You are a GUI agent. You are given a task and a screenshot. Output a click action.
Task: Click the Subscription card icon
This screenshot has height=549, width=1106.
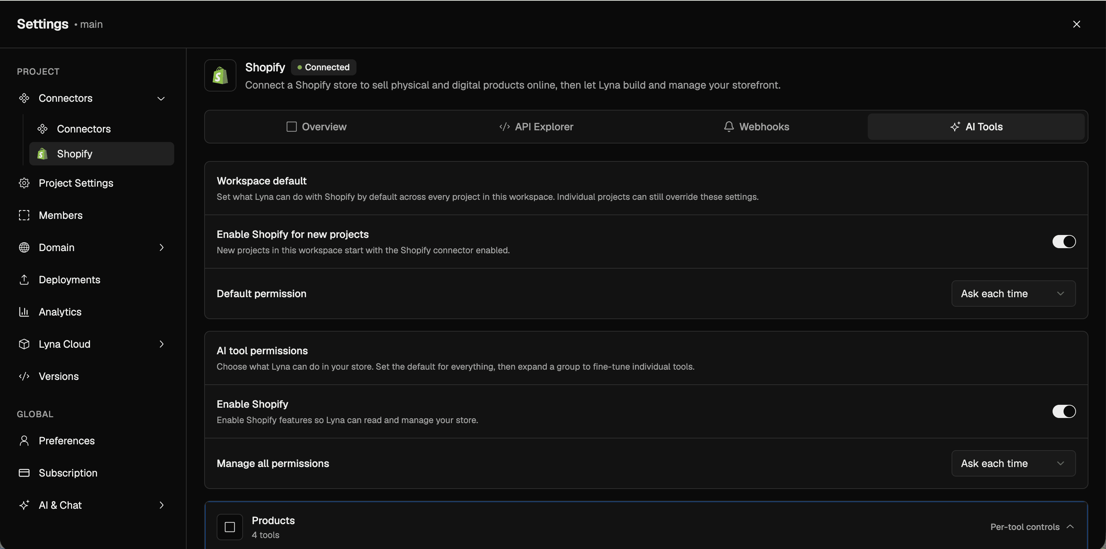tap(24, 473)
